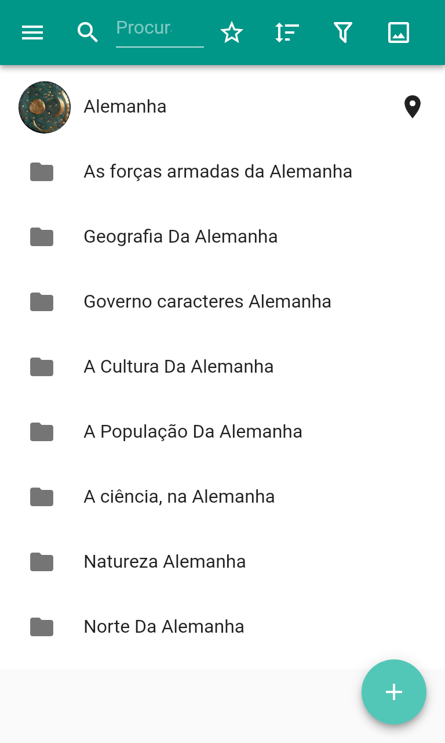Click folder icon beside A População Da Alemanha
Viewport: 445px width, 743px height.
click(x=42, y=432)
